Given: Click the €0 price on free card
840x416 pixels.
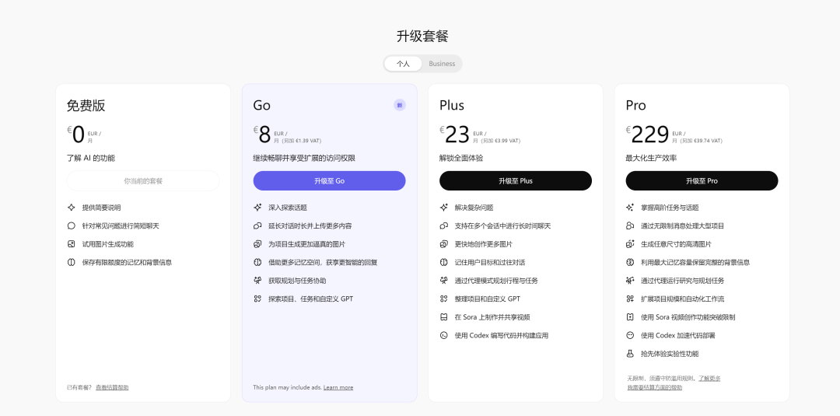Looking at the screenshot, I should (76, 135).
